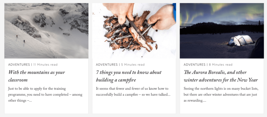Click the ADVENTURES label on mountains article
Screen dimensions: 267x117
[19, 65]
